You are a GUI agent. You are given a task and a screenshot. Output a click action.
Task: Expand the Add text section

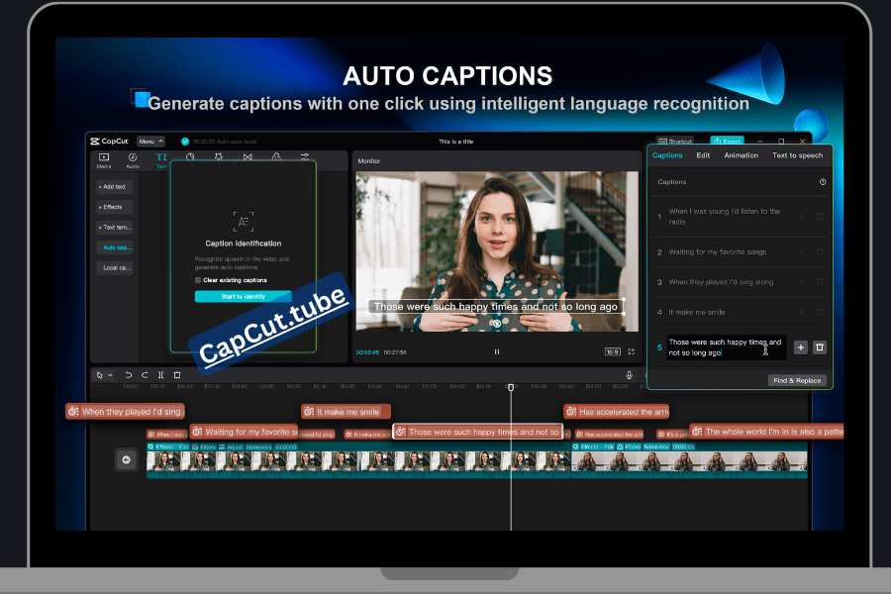point(114,187)
